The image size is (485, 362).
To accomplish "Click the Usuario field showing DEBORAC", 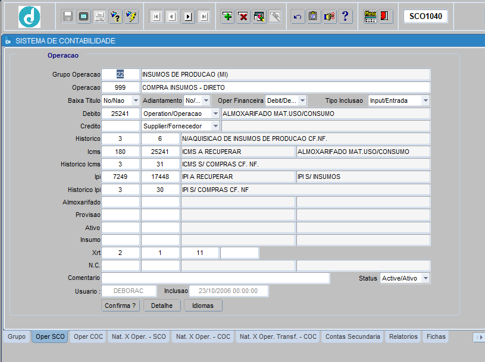I will click(129, 291).
